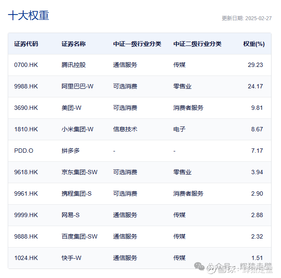The width and height of the screenshot is (281, 278).
Task: Select stock code 3690.HK
Action: click(26, 108)
